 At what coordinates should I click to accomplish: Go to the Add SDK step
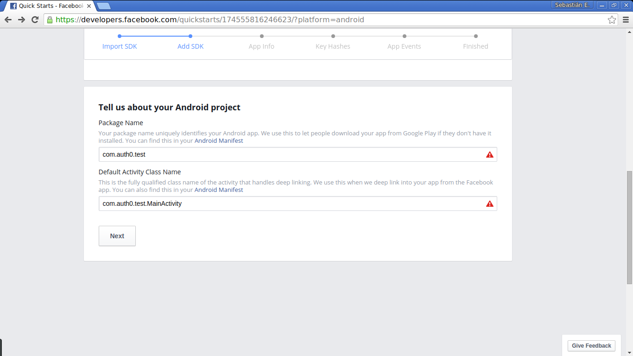coord(190,46)
